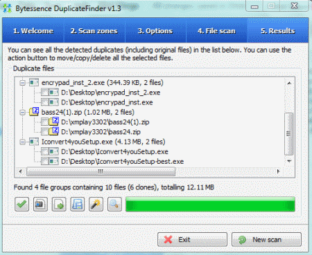The width and height of the screenshot is (312, 255).
Task: Close the DuplicateFinder window
Action: click(x=295, y=6)
